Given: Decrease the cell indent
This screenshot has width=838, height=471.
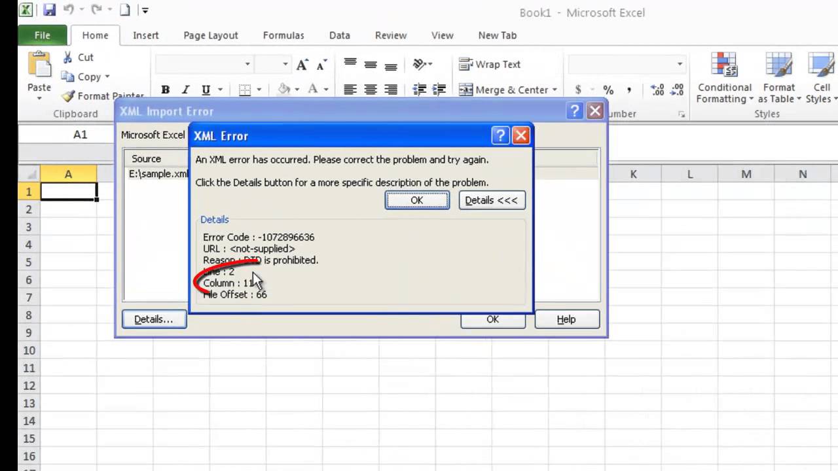Looking at the screenshot, I should [x=420, y=90].
